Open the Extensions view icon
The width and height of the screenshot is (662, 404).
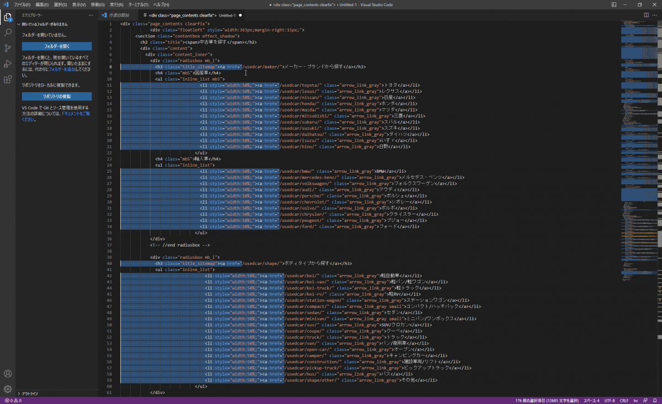click(8, 79)
